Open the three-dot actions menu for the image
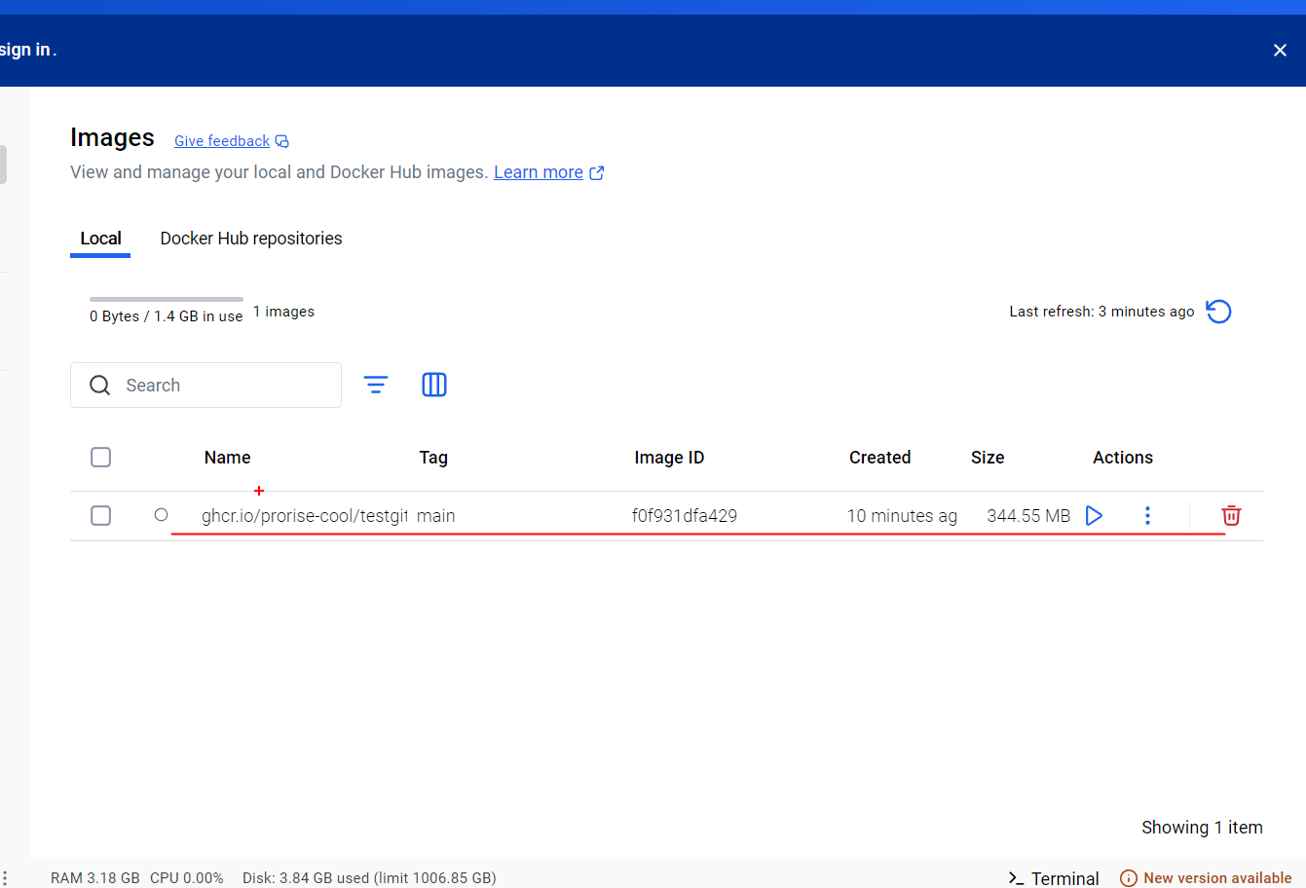This screenshot has height=888, width=1306. (1147, 515)
